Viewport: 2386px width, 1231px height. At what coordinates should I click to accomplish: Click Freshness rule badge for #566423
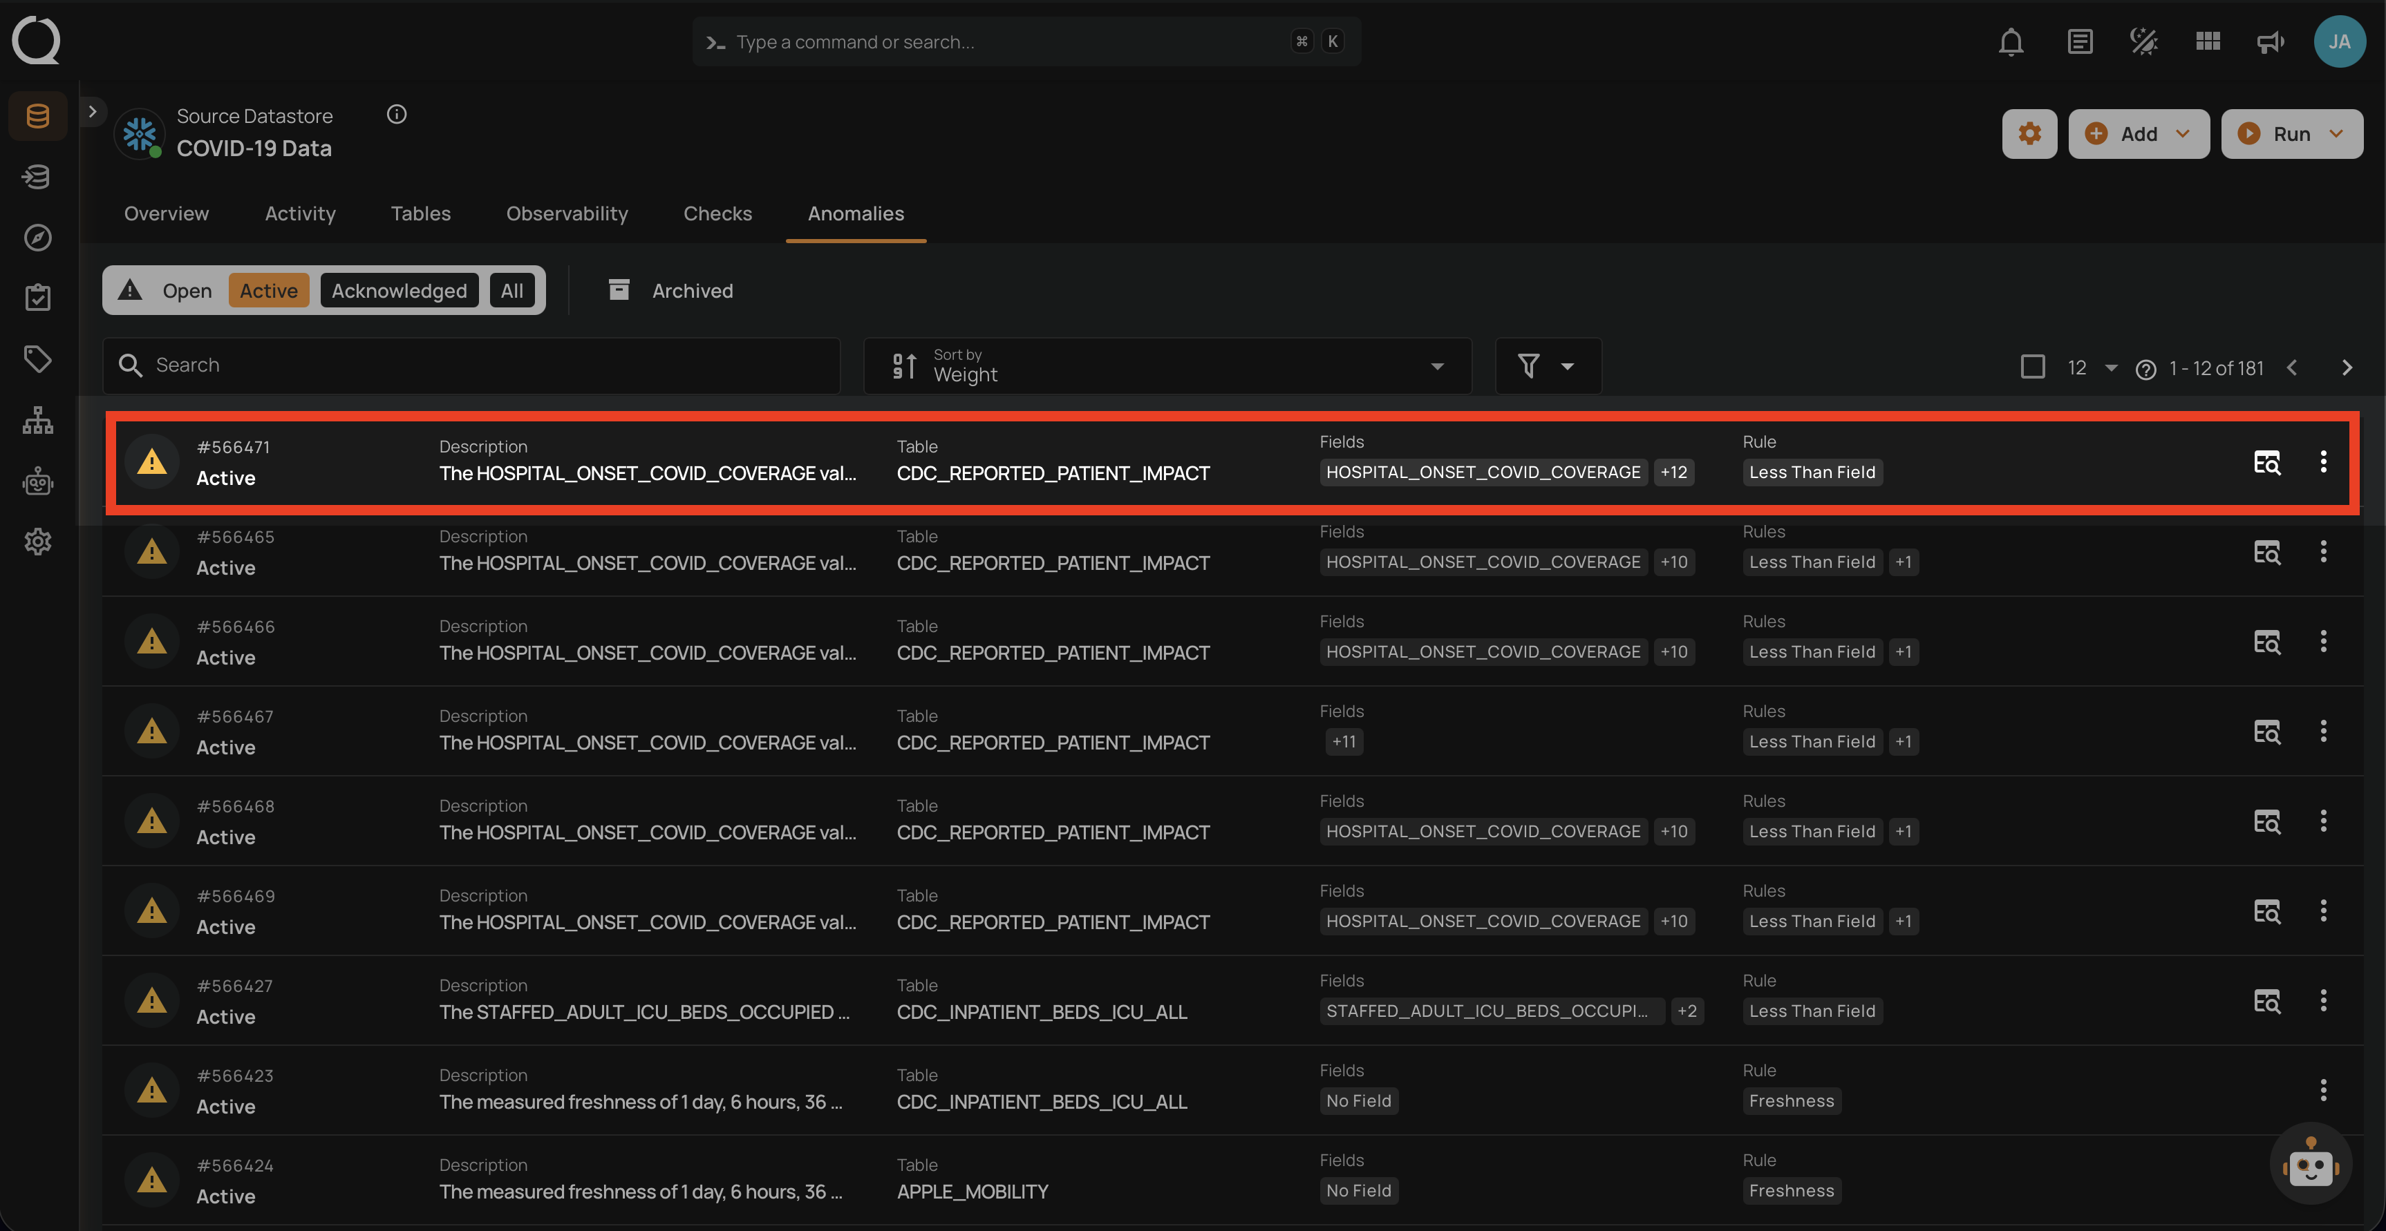pyautogui.click(x=1792, y=1100)
